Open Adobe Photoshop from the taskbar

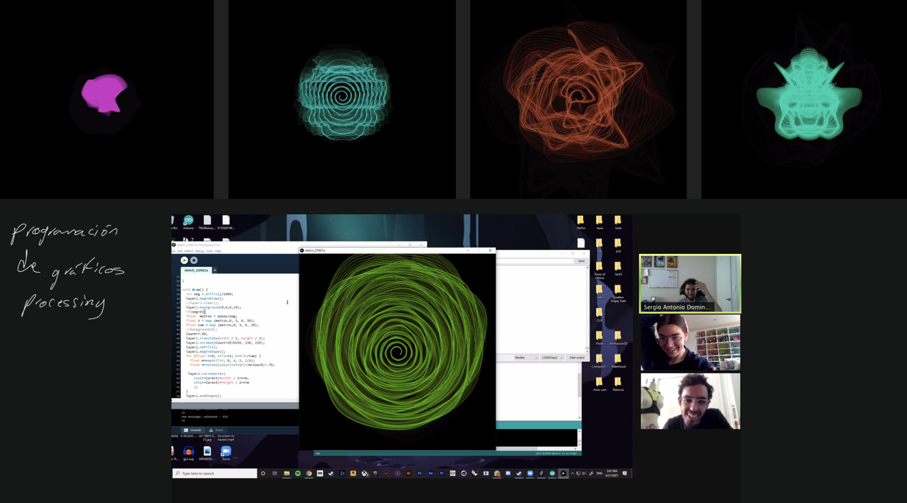[420, 474]
